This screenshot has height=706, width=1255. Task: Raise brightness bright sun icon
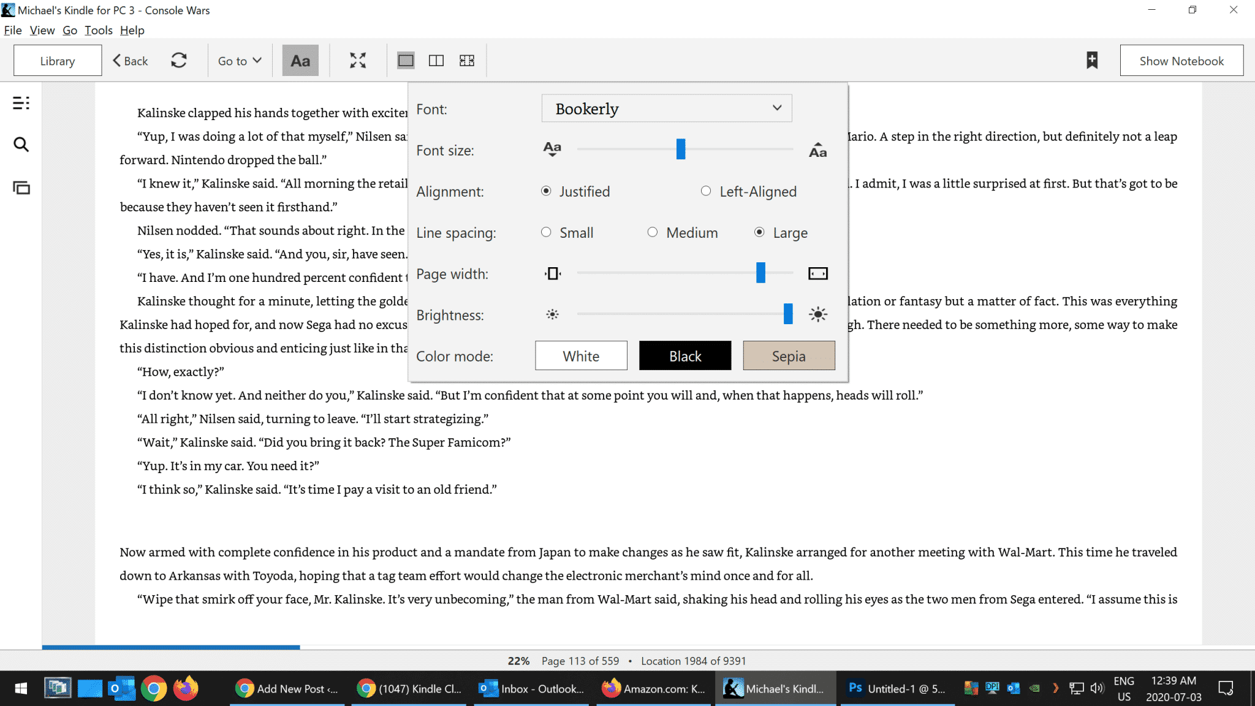tap(818, 314)
